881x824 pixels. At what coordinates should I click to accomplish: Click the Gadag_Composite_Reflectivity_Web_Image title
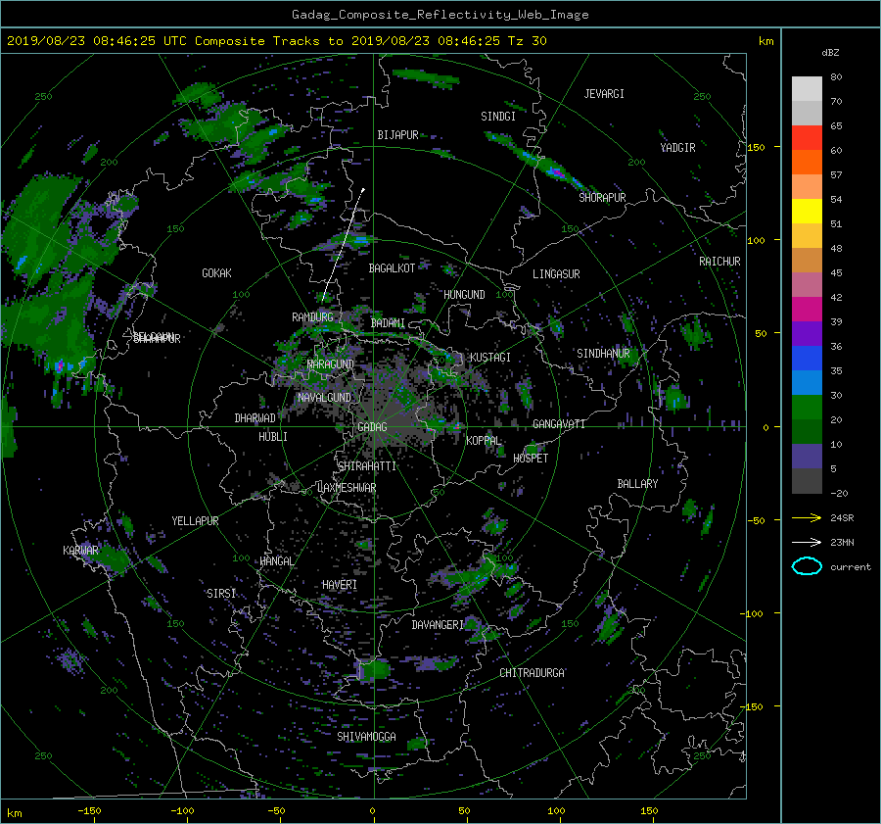[440, 15]
